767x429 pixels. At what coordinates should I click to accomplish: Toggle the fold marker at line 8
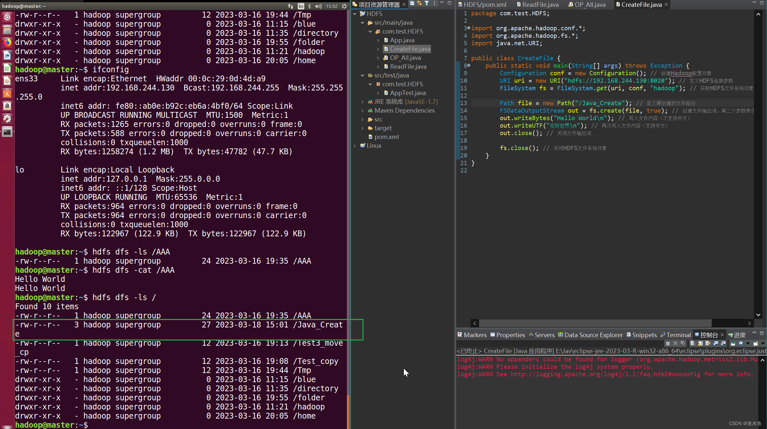469,65
